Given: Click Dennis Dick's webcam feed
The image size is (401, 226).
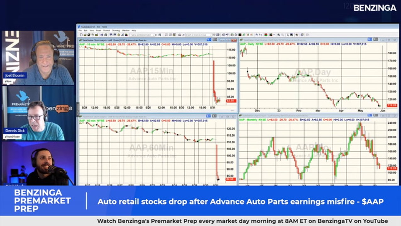Looking at the screenshot, I should (38, 113).
